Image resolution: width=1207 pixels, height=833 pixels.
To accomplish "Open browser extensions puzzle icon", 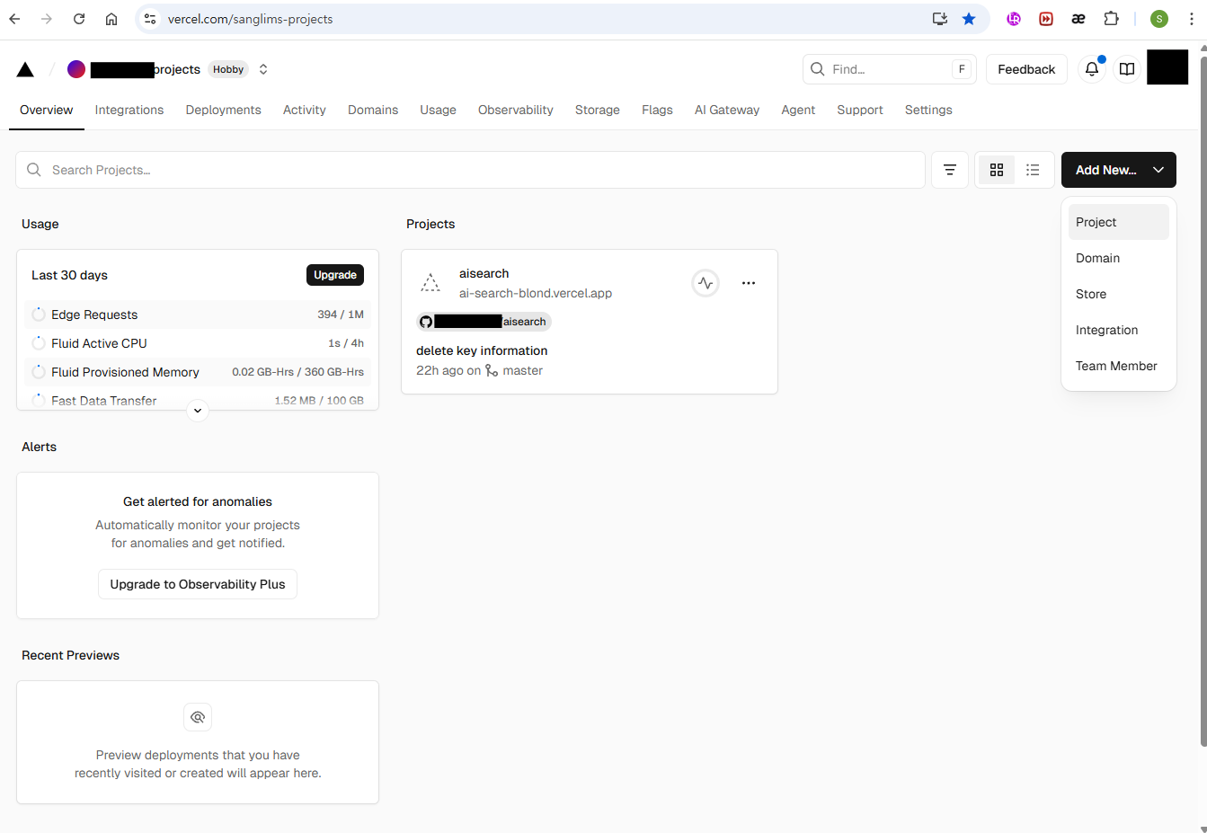I will [1112, 19].
